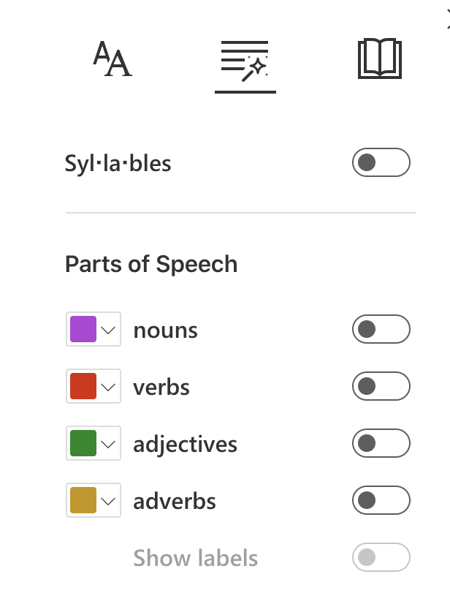Click the Parts of Speech heading
Image resolution: width=450 pixels, height=604 pixels.
pyautogui.click(x=151, y=264)
